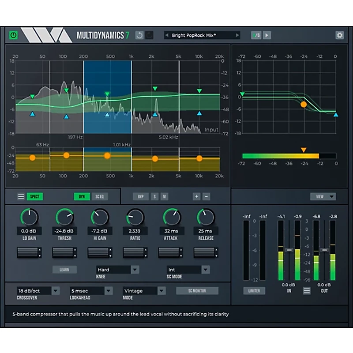Click the SC MONITOR button
The image size is (353, 353).
pyautogui.click(x=197, y=291)
